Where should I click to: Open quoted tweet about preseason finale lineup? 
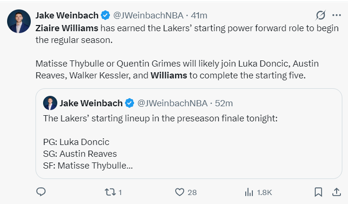click(x=188, y=134)
